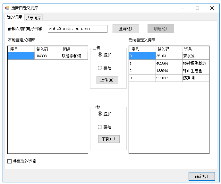The width and height of the screenshot is (221, 184).
Task: Confirm with the 确定(O) button
Action: [201, 176]
